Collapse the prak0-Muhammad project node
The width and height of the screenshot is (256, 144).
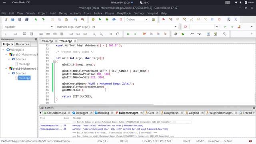click(6, 54)
